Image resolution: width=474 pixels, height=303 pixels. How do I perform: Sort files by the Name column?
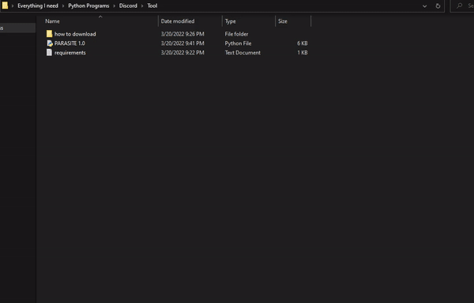(x=52, y=21)
